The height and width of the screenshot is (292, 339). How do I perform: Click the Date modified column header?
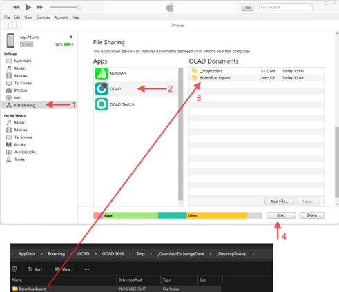(130, 280)
